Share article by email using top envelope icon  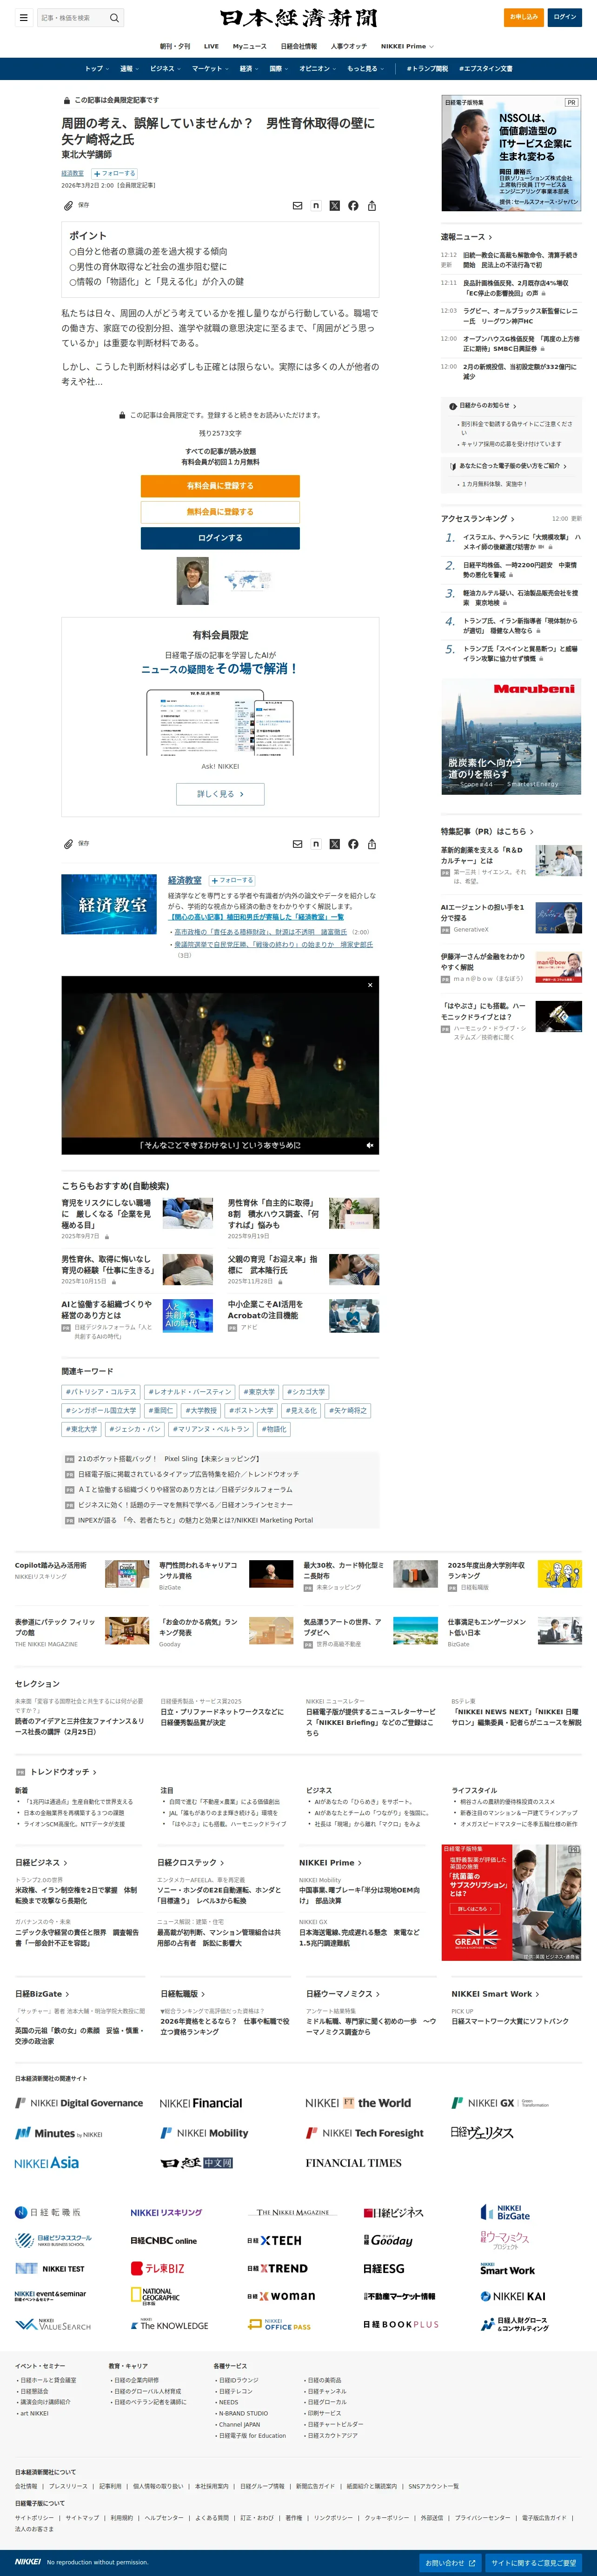point(297,205)
